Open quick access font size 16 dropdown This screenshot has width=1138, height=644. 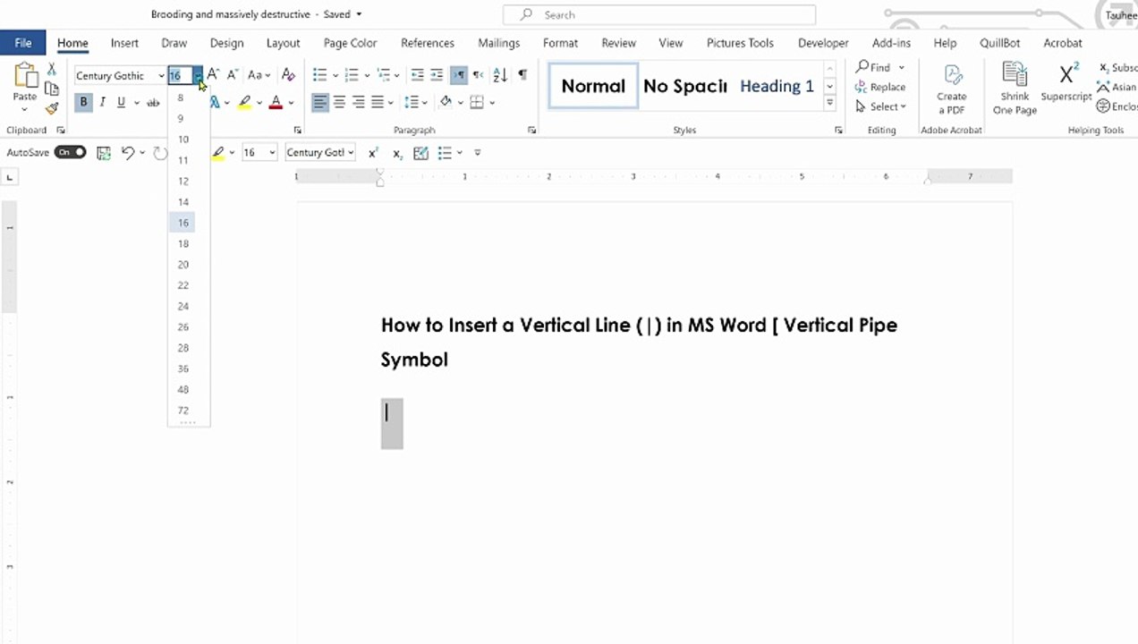click(x=272, y=153)
